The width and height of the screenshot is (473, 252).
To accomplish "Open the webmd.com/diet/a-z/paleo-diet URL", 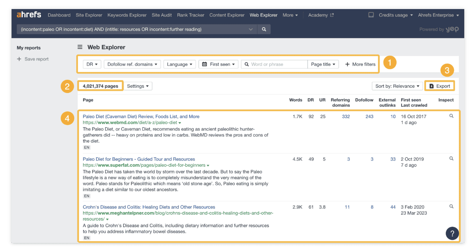I will click(x=130, y=123).
